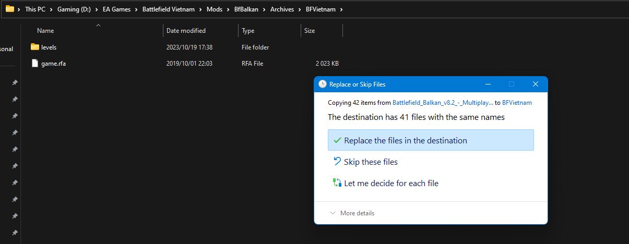Click the game.rfa file icon
Viewport: 629px width, 244px height.
pos(35,64)
